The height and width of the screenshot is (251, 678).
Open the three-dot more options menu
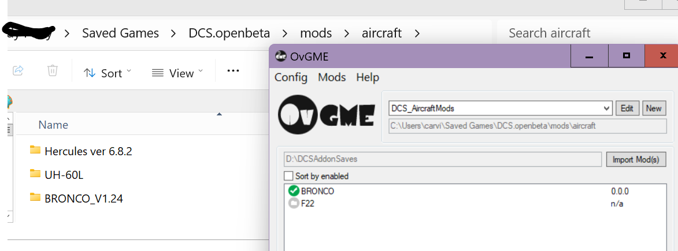(x=233, y=71)
